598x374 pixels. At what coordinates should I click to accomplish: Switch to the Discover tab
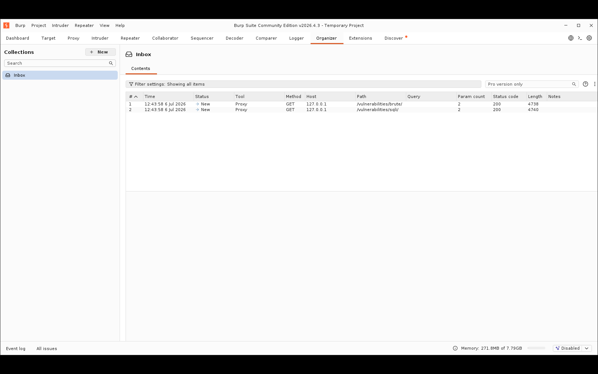click(394, 38)
